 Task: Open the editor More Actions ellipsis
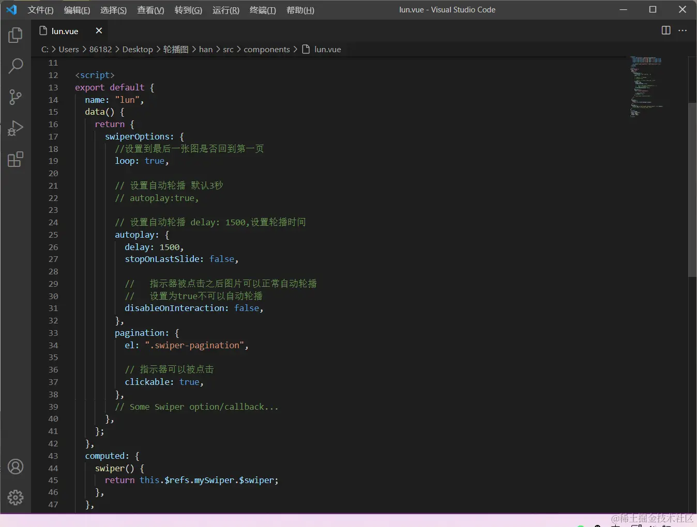pos(683,30)
